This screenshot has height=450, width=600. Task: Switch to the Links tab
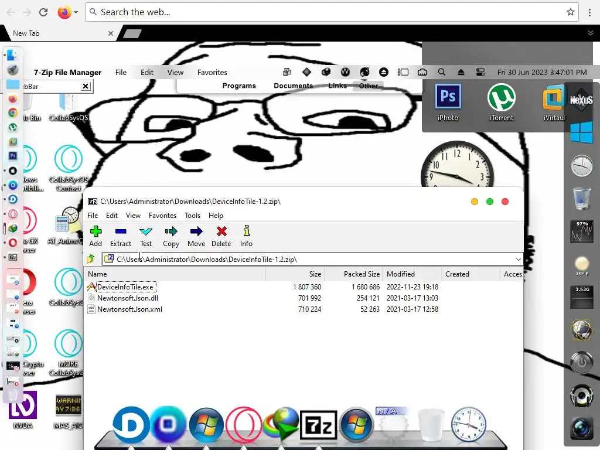[337, 86]
